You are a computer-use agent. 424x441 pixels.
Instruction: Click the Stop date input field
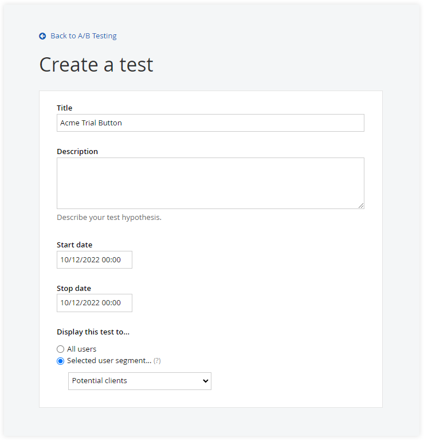click(95, 303)
